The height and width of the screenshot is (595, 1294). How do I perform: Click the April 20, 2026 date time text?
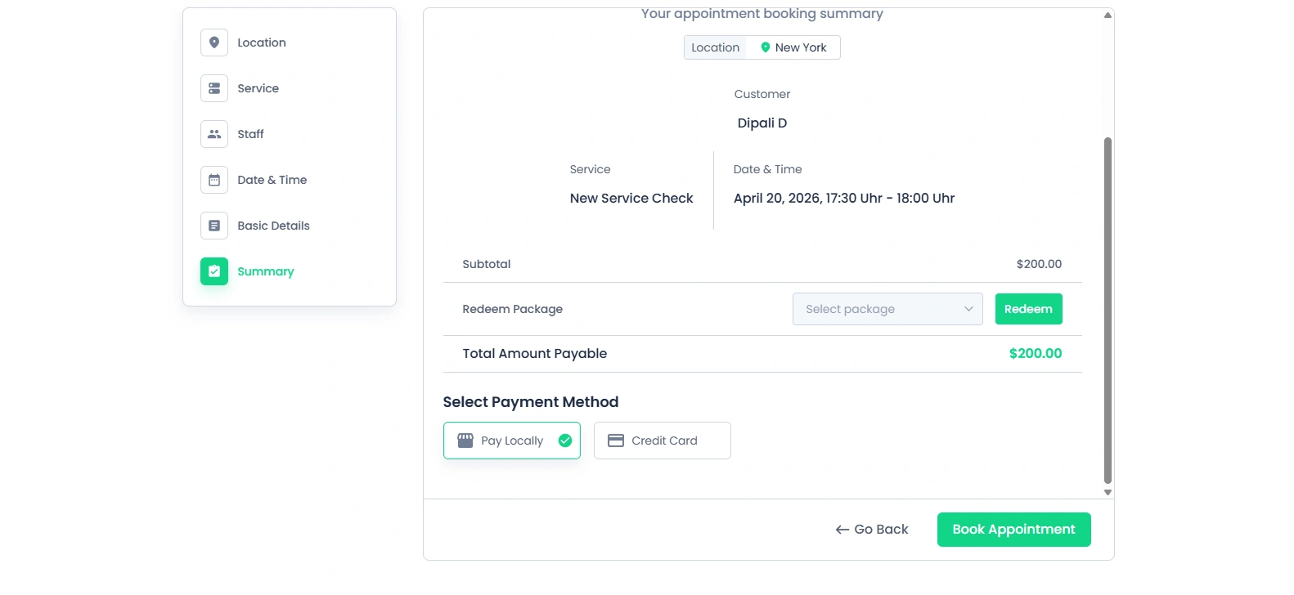(x=844, y=198)
